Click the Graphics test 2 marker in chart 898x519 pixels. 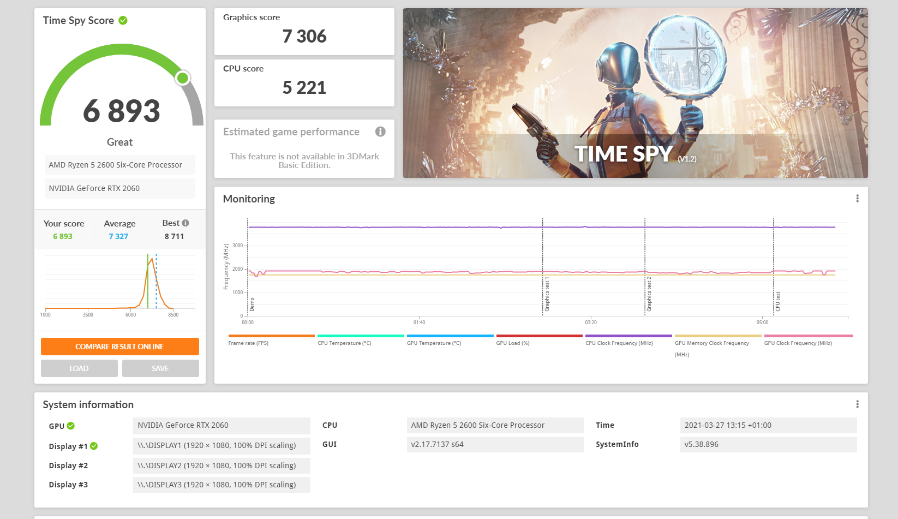(649, 295)
